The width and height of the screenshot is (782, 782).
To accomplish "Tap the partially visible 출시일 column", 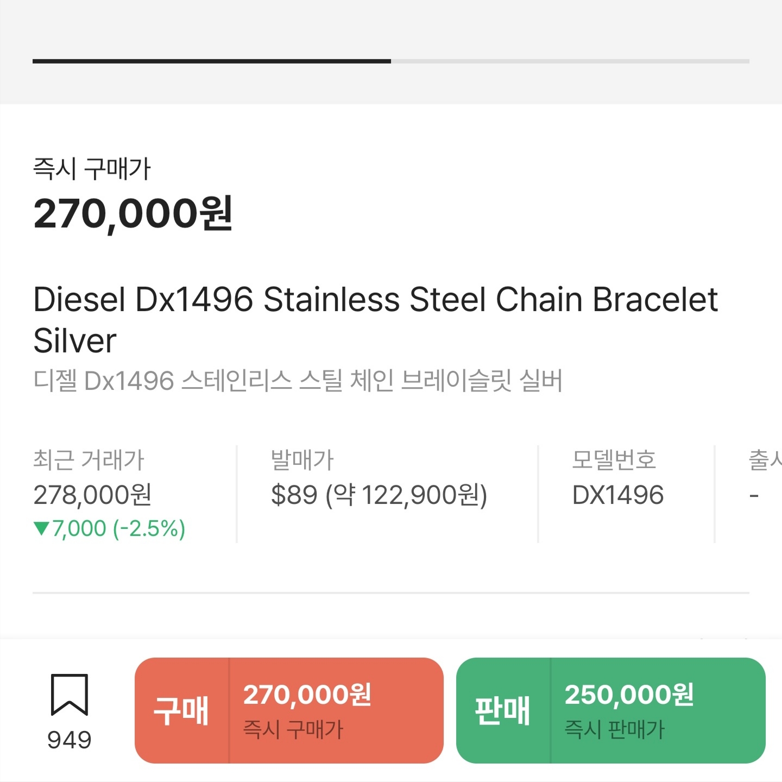I will [765, 478].
